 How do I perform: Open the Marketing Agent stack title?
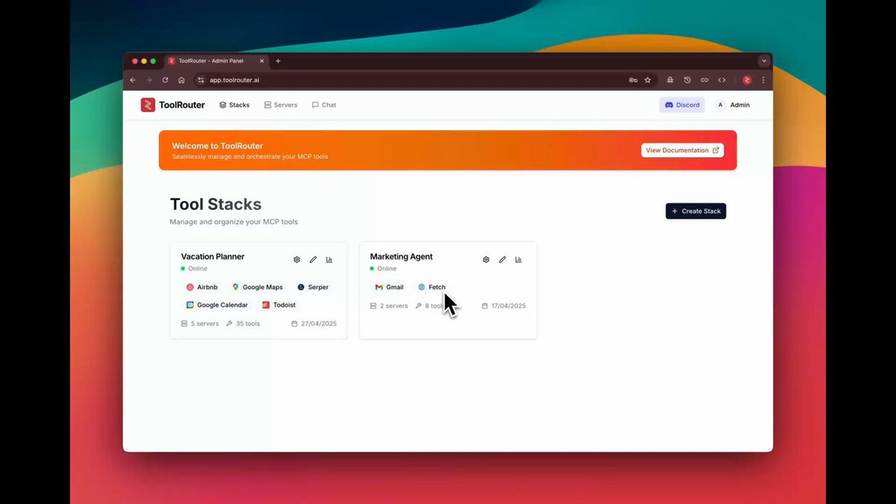click(401, 256)
